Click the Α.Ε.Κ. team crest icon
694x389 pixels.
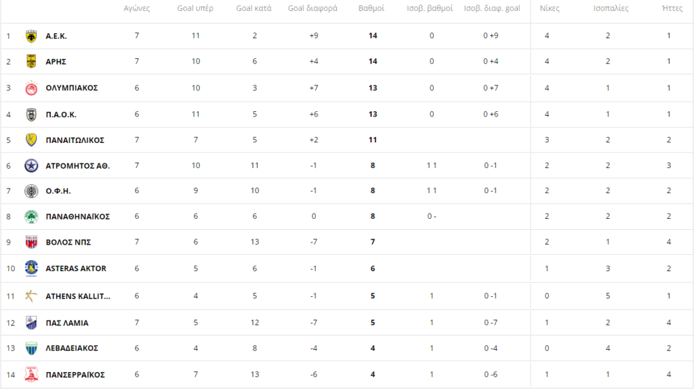point(31,37)
